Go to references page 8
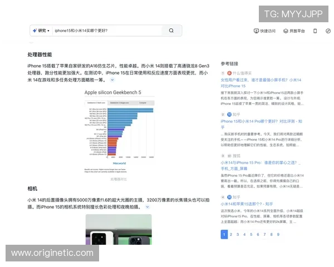The image size is (334, 267). tap(272, 234)
